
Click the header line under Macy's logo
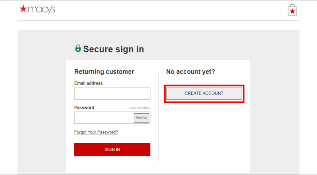[x=158, y=20]
